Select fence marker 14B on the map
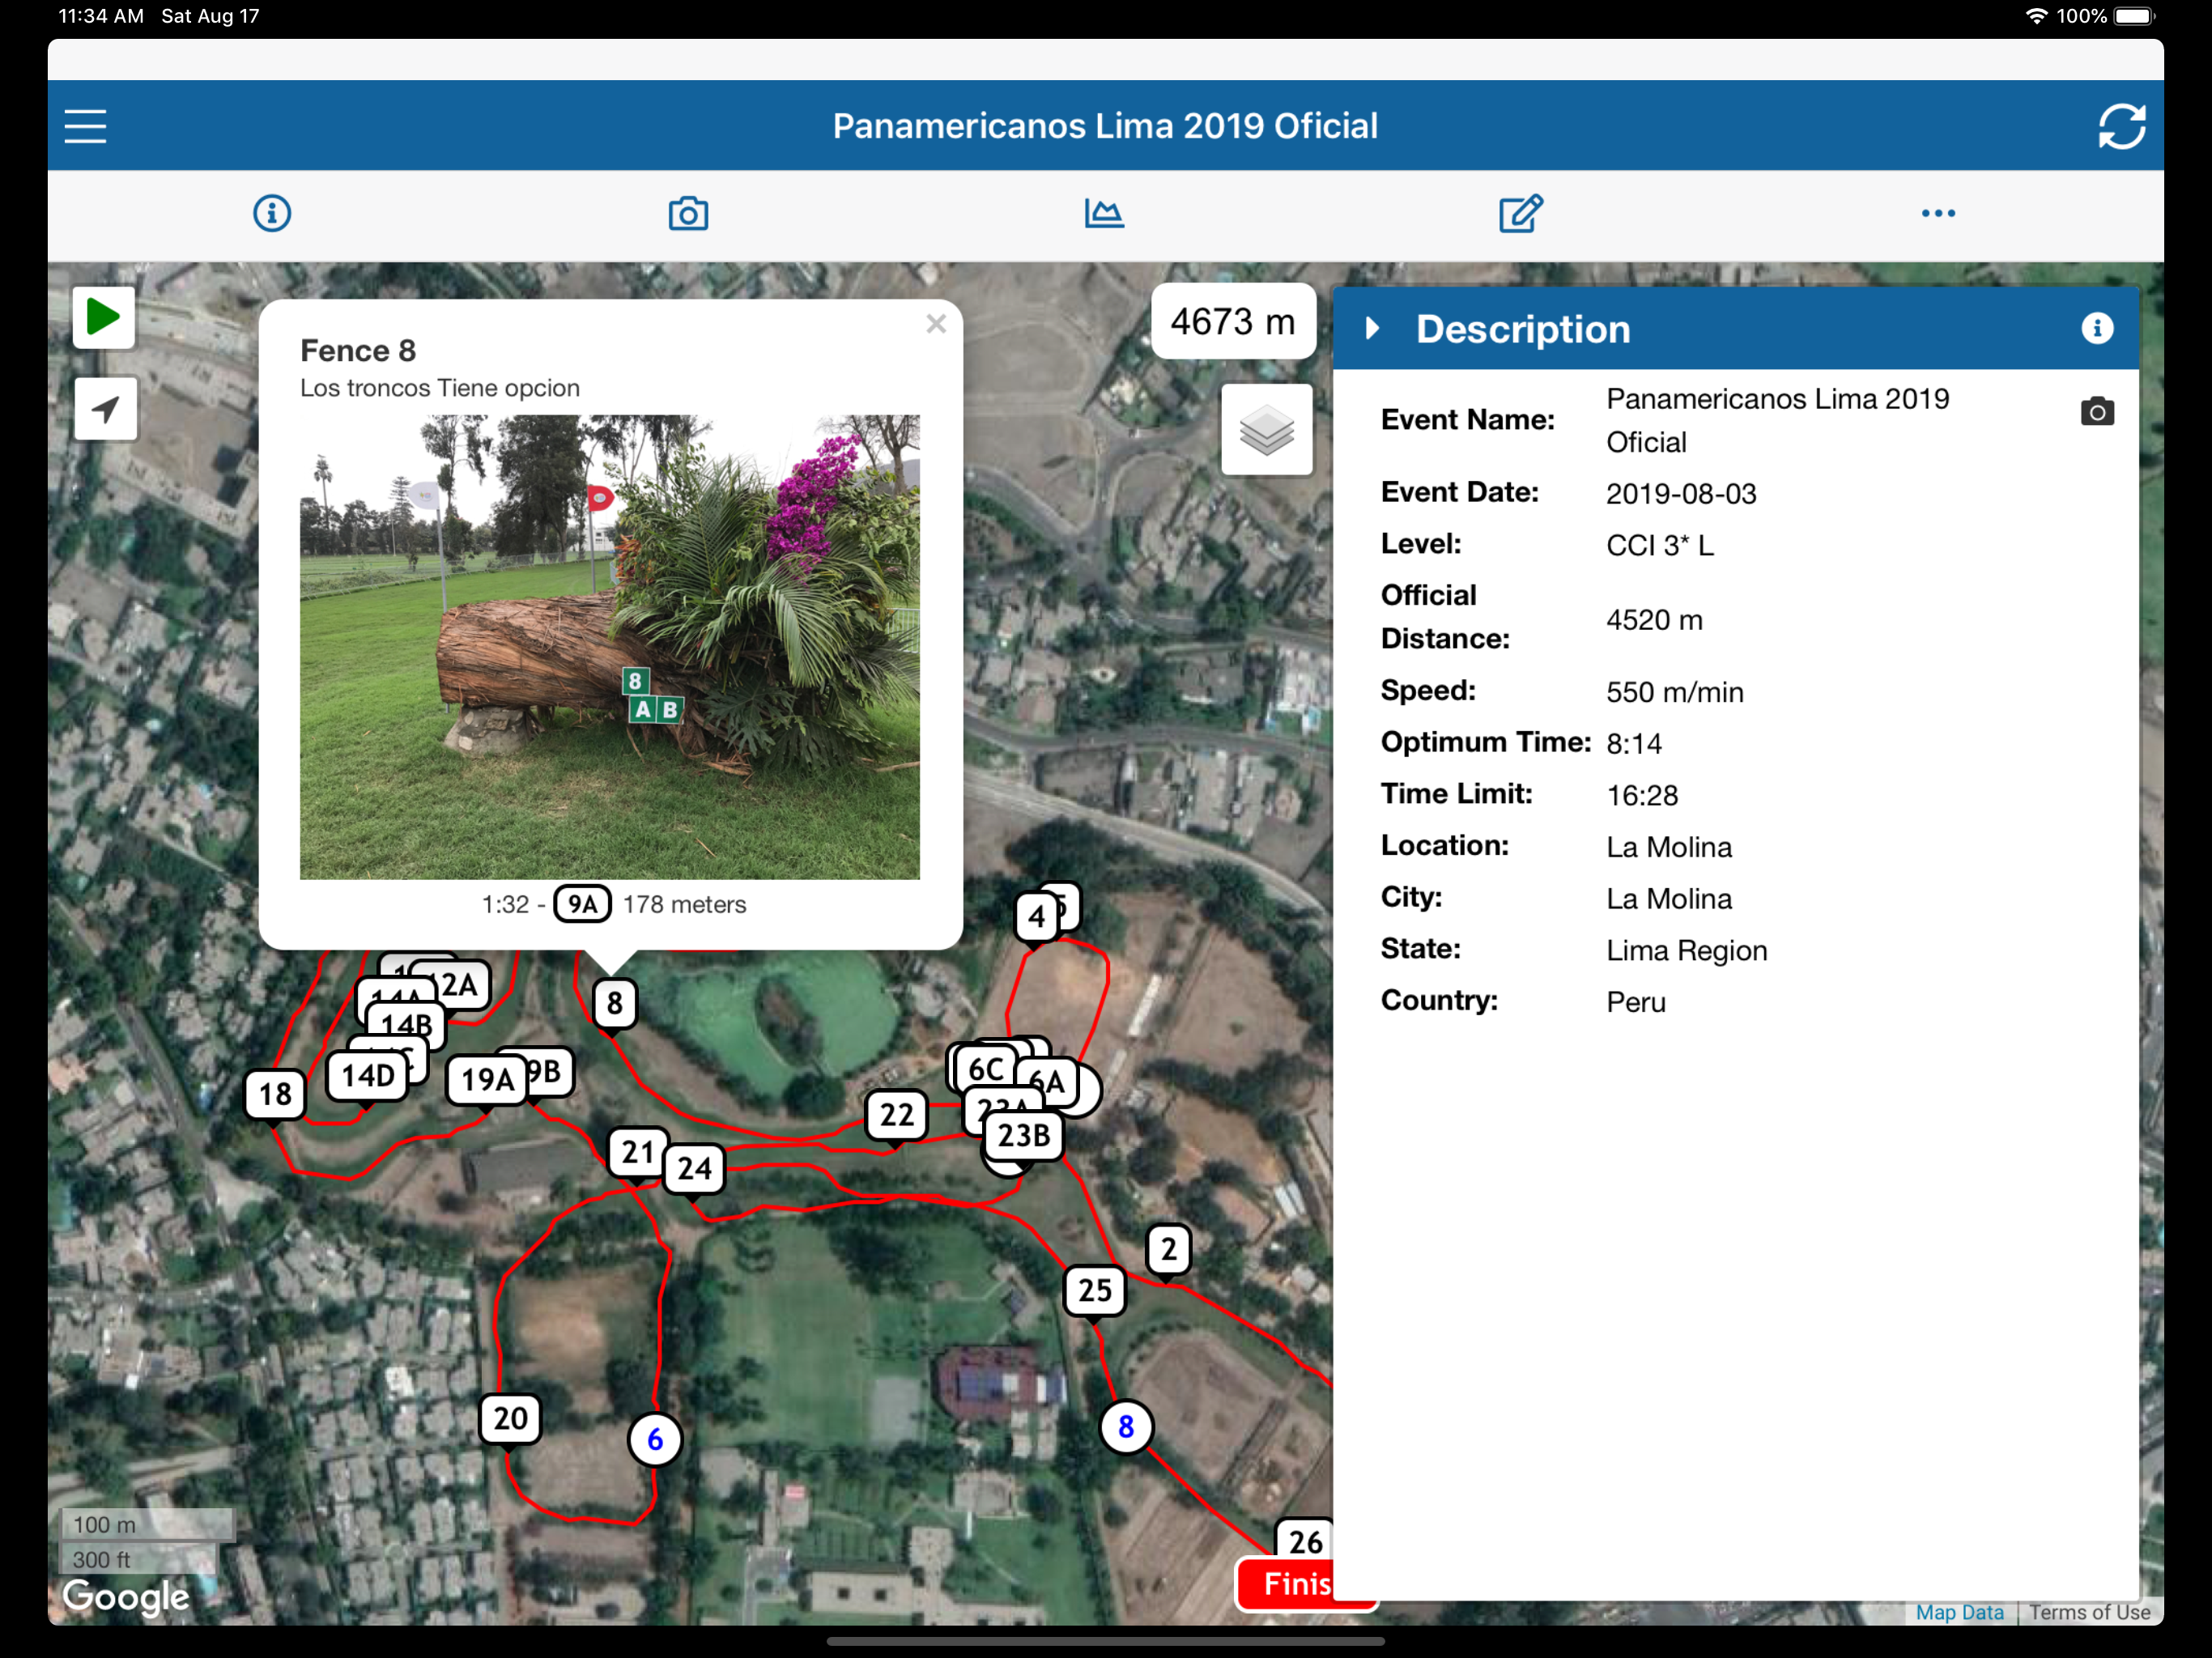 point(406,1026)
